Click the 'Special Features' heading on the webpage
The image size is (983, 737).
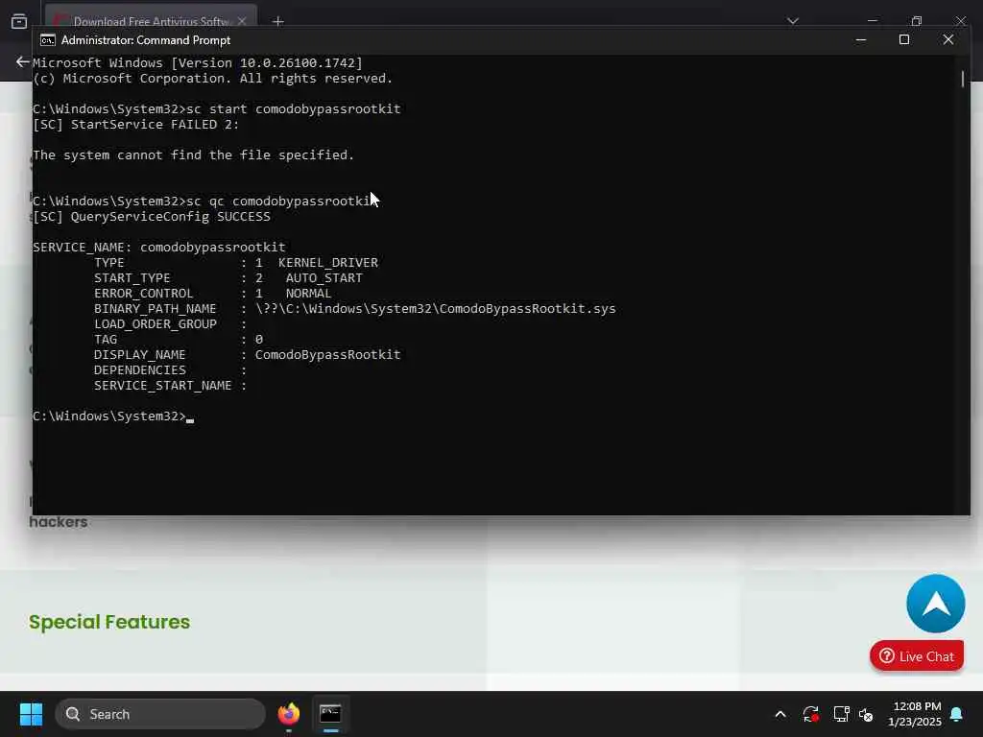tap(109, 622)
